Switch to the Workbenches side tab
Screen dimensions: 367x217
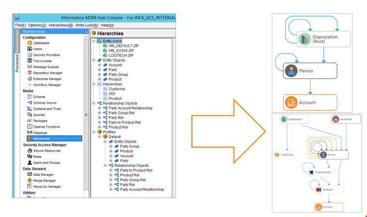click(x=17, y=42)
